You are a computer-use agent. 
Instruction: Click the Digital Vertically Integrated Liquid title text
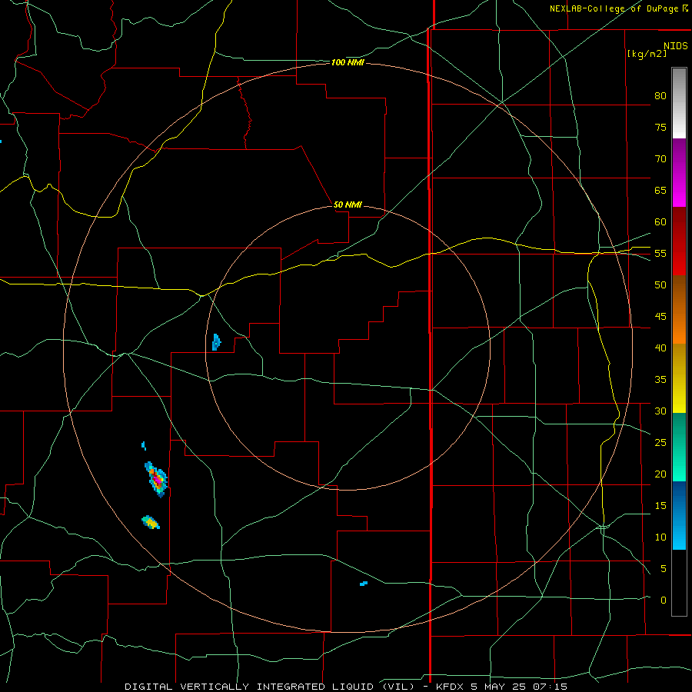click(269, 687)
